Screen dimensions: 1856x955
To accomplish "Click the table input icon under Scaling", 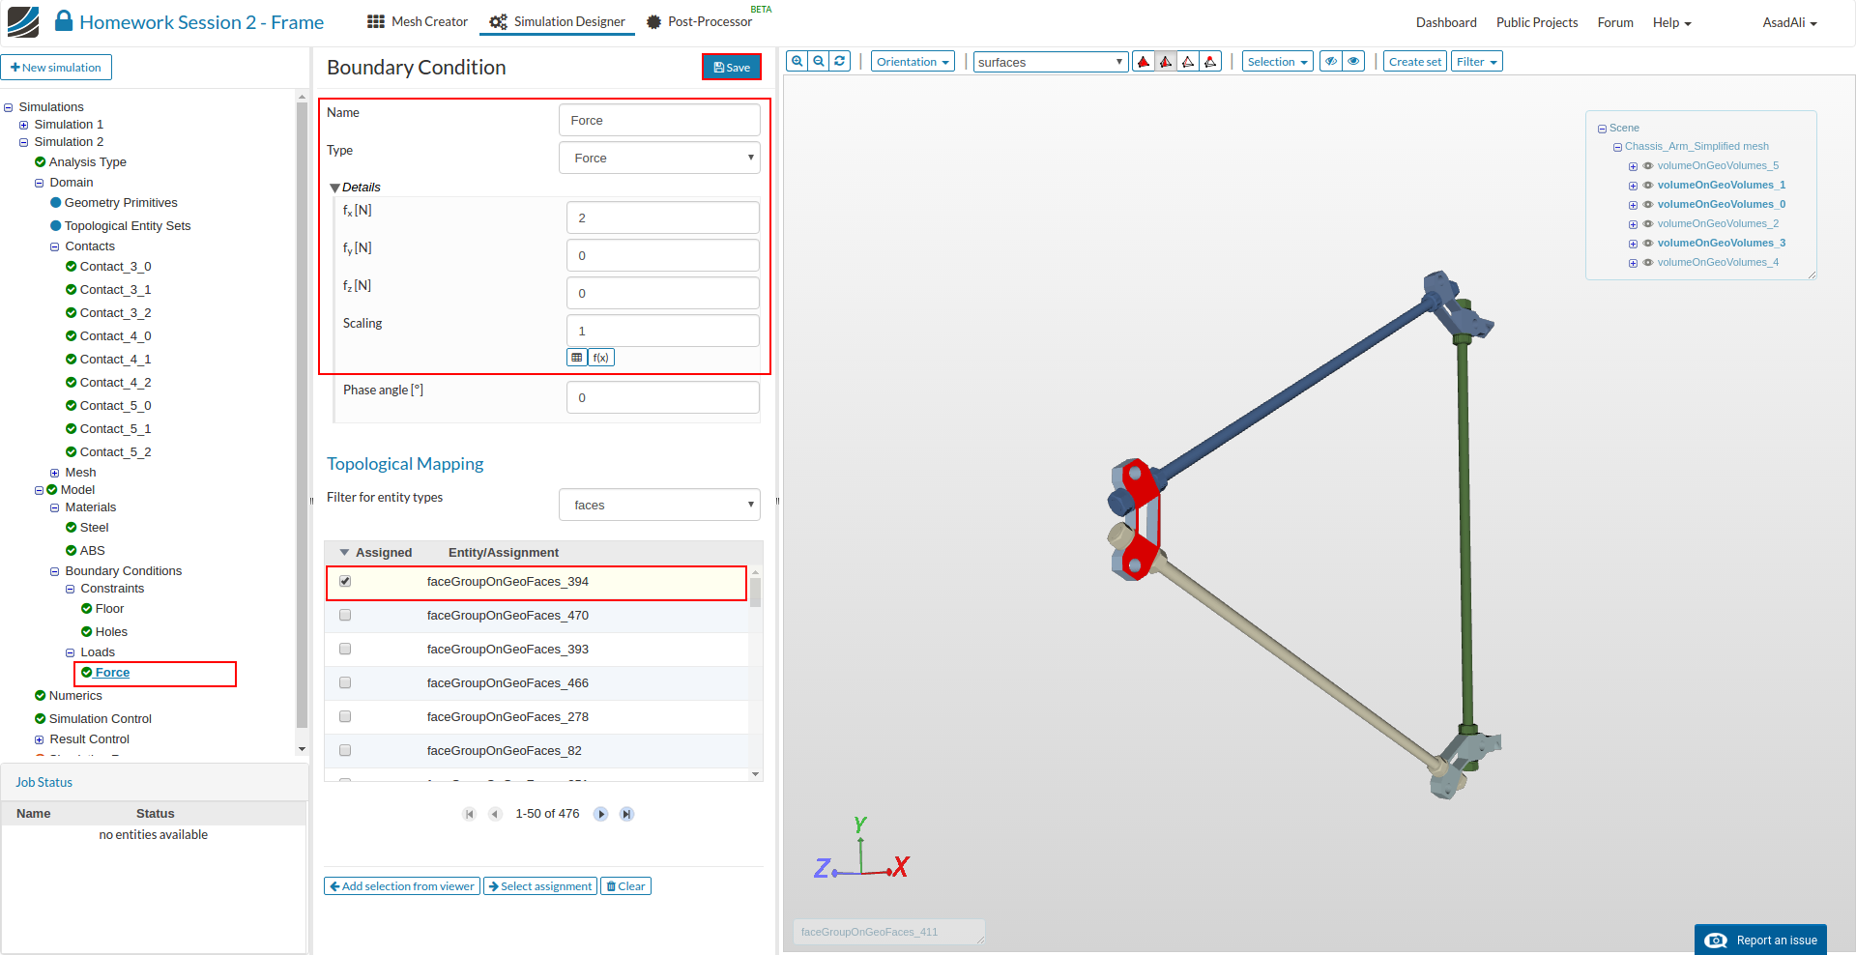I will [577, 358].
